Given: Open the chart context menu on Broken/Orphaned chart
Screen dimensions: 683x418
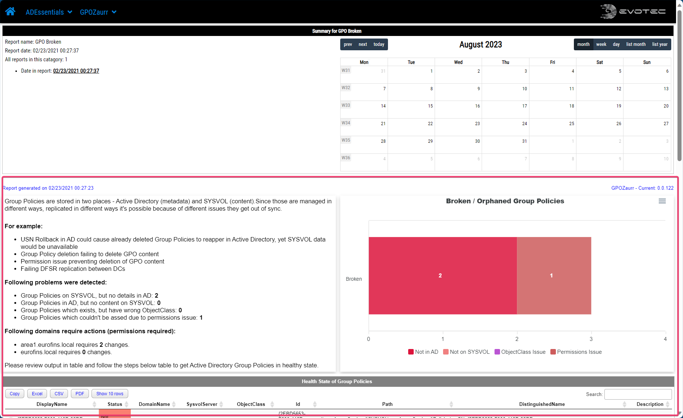Looking at the screenshot, I should point(662,201).
